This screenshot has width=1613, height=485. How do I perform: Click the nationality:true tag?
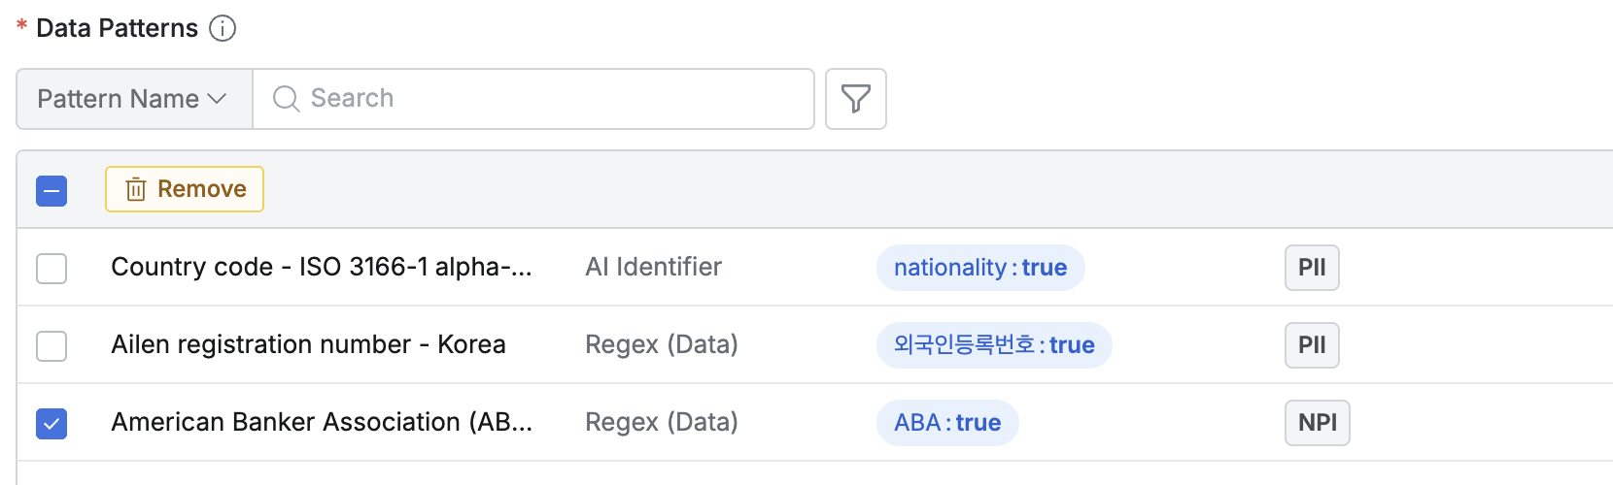979,268
